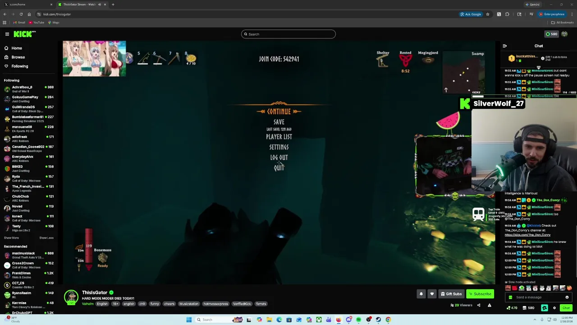
Task: Open the GokuuGamePlay channel in Following
Action: [28, 99]
